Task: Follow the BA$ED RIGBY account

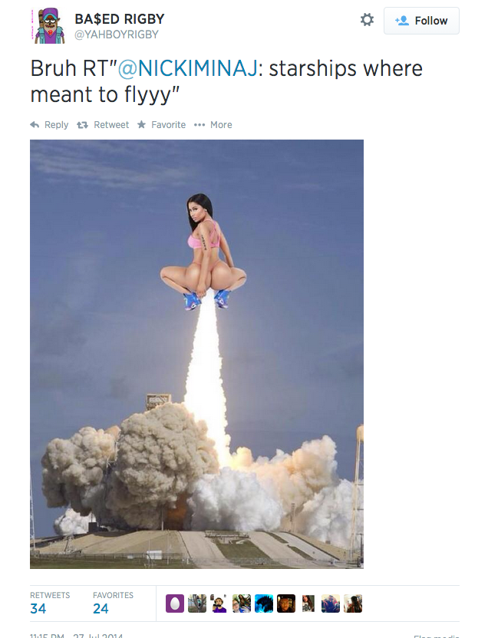Action: pos(421,21)
